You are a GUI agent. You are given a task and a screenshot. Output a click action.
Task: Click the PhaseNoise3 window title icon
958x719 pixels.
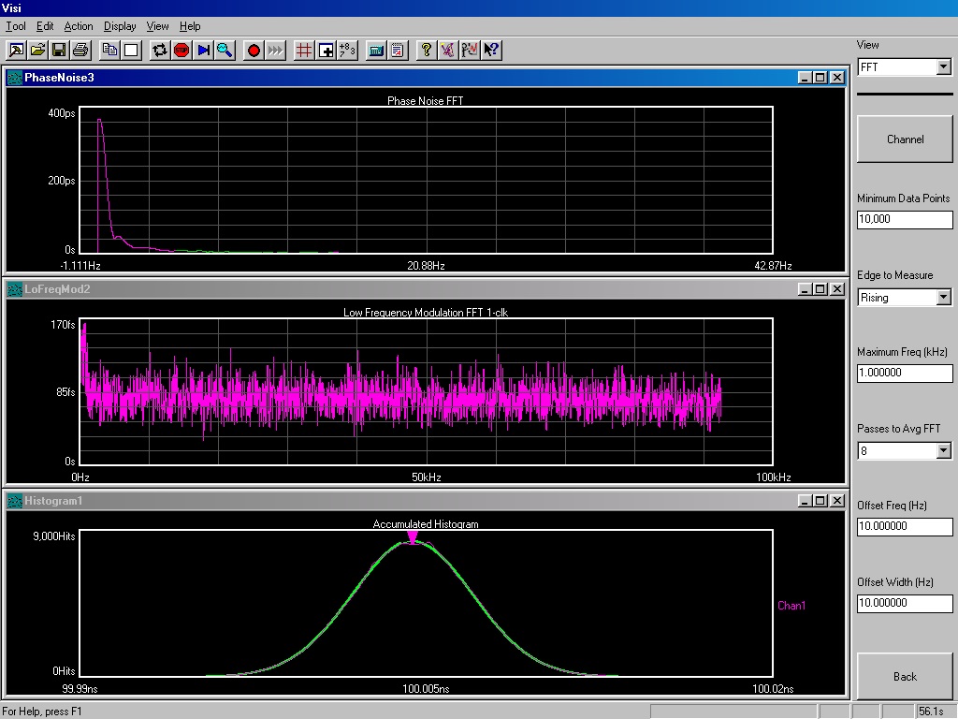pyautogui.click(x=15, y=78)
